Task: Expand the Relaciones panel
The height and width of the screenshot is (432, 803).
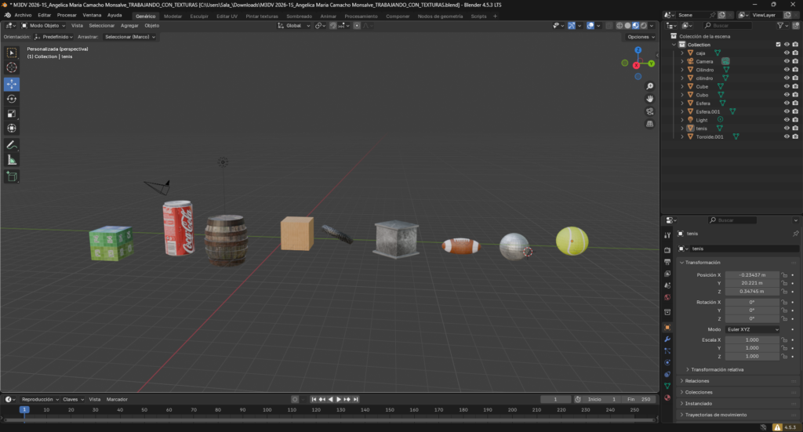Action: (697, 380)
